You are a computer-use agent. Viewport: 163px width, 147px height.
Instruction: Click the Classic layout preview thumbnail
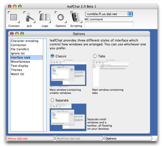pos(68,73)
